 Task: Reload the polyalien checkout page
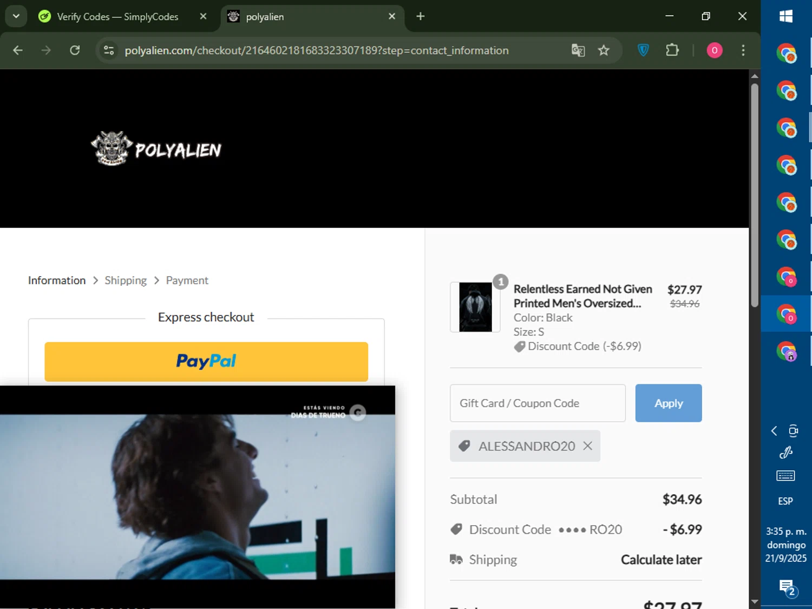(x=75, y=50)
